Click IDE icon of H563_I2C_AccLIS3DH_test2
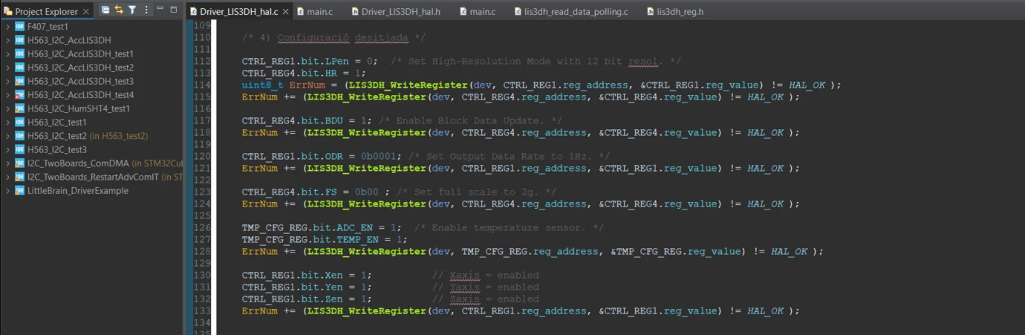The image size is (1025, 335). point(19,68)
